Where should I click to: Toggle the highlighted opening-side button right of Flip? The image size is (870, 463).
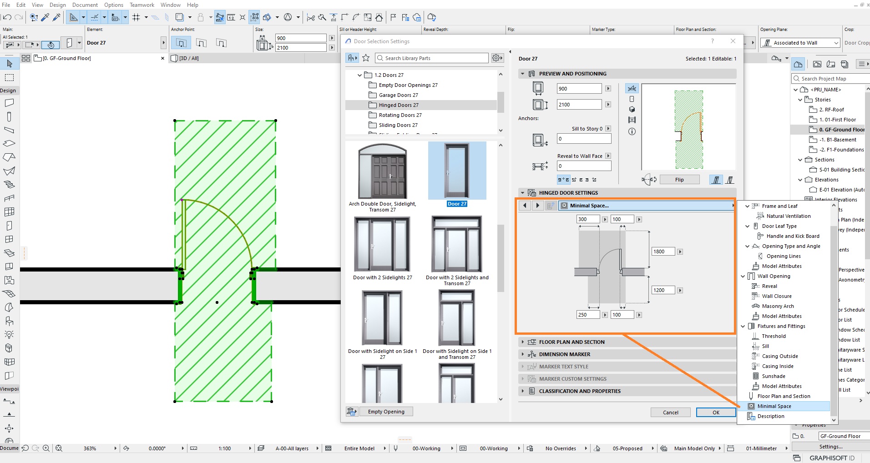tap(716, 180)
